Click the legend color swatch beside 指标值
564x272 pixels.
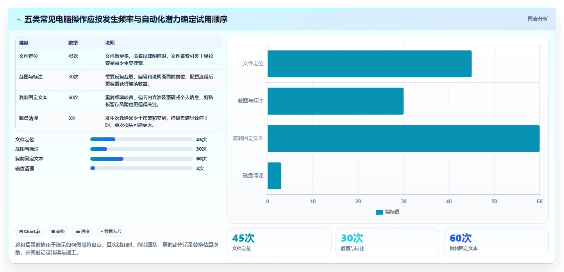pos(379,212)
